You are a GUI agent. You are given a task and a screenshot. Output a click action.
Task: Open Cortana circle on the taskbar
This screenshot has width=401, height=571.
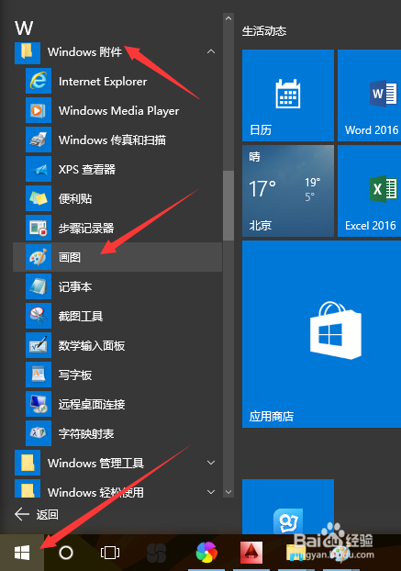66,553
